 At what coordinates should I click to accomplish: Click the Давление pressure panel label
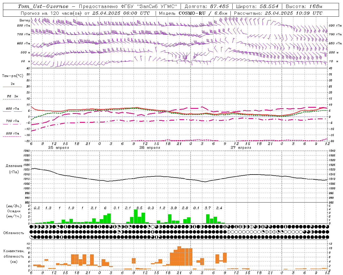14,166
